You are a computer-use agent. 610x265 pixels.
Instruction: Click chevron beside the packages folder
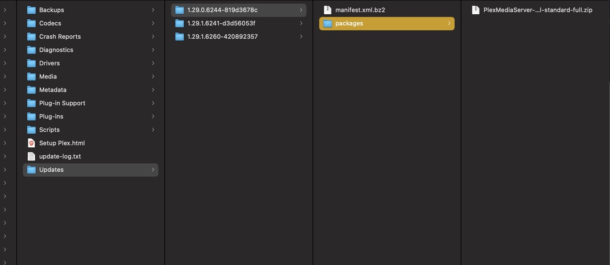pos(449,23)
